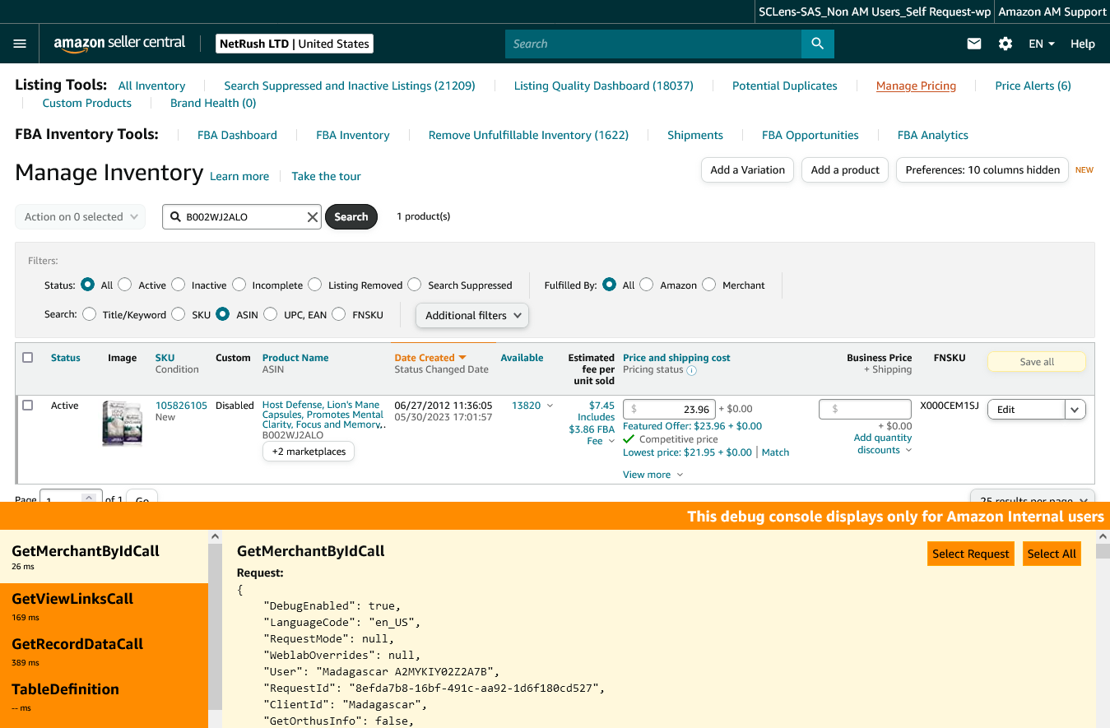1110x728 pixels.
Task: Open the Learn more link
Action: [239, 176]
